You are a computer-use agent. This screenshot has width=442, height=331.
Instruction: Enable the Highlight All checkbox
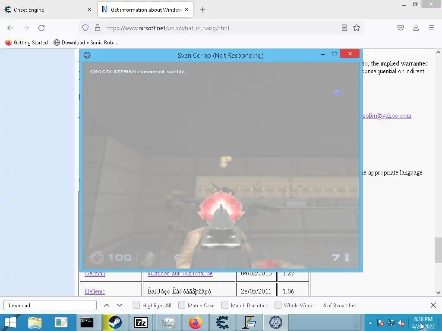point(136,306)
